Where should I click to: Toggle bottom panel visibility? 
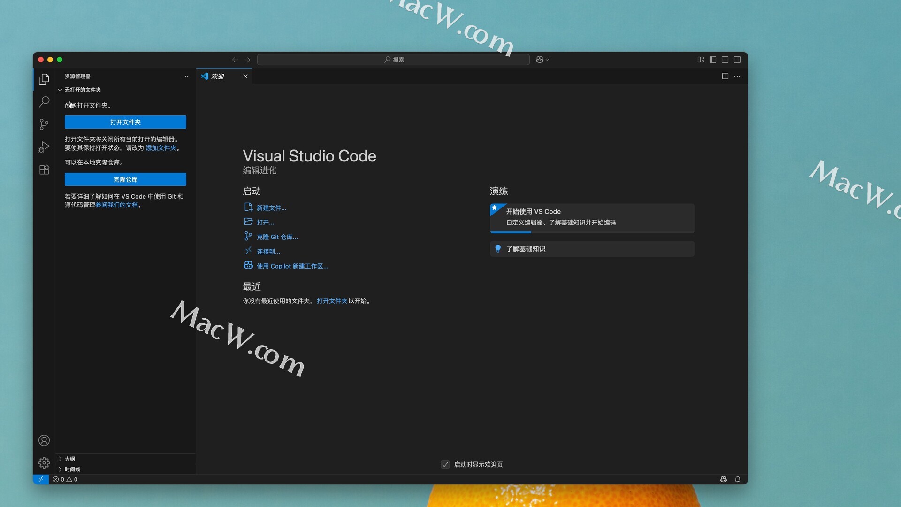click(725, 60)
